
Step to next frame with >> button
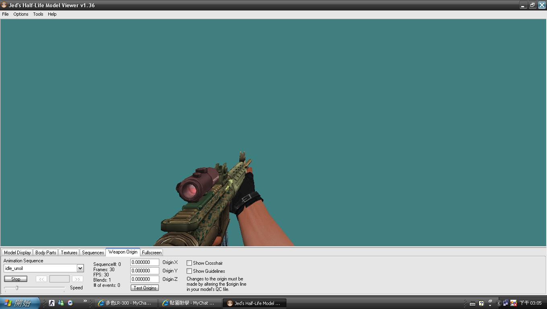click(78, 279)
